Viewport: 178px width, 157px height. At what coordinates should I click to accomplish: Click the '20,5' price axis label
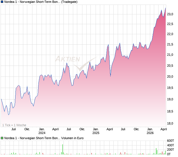point(170,66)
